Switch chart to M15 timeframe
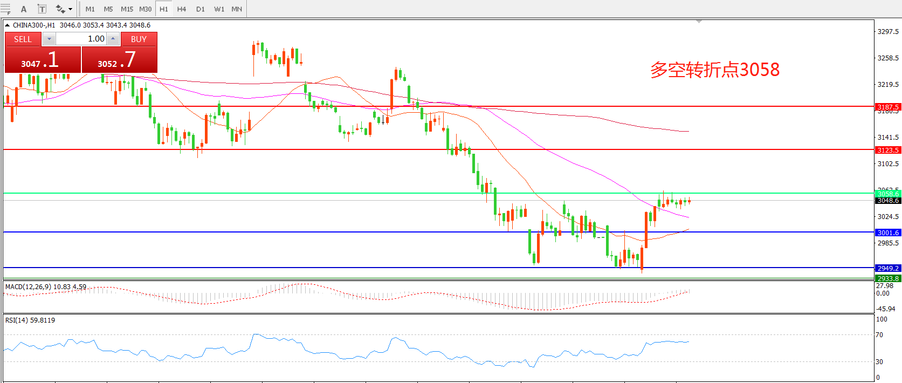Viewport: 902px width, 383px height. click(127, 9)
